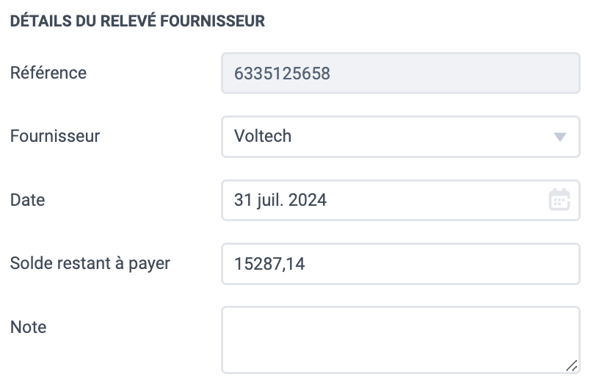Screen dimensions: 602x391
Task: Click the Détails du relevé fournisseur heading
Action: (x=137, y=21)
